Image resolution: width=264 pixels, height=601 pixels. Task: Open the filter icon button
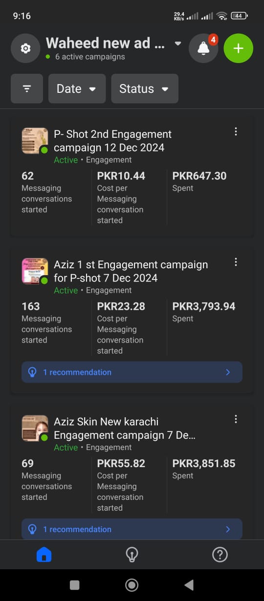point(27,88)
